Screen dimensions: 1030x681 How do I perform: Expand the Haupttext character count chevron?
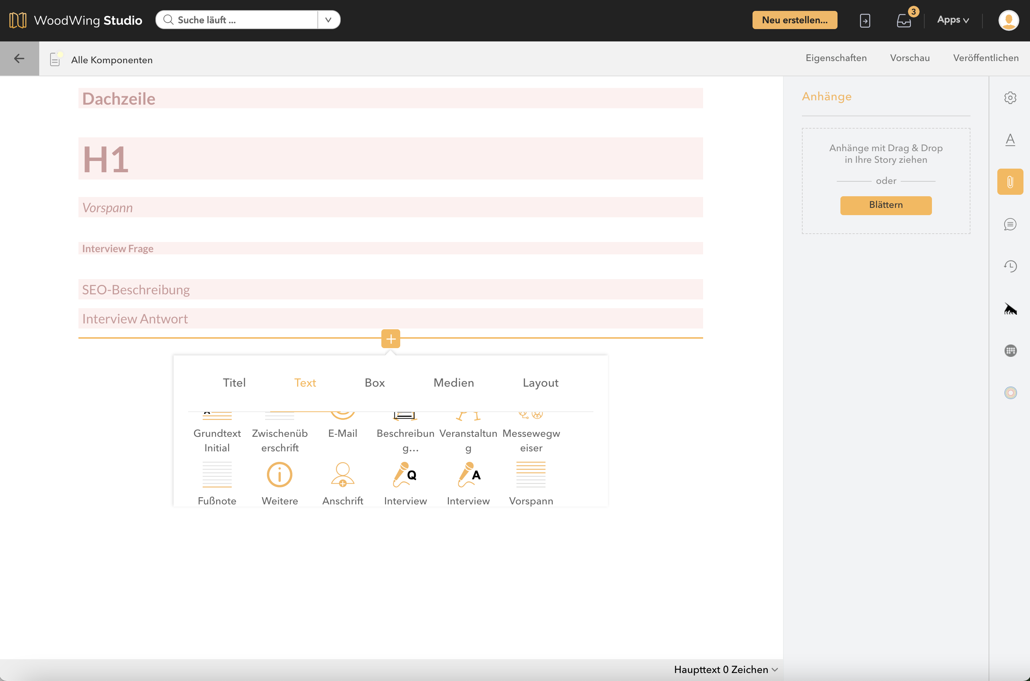pyautogui.click(x=775, y=670)
